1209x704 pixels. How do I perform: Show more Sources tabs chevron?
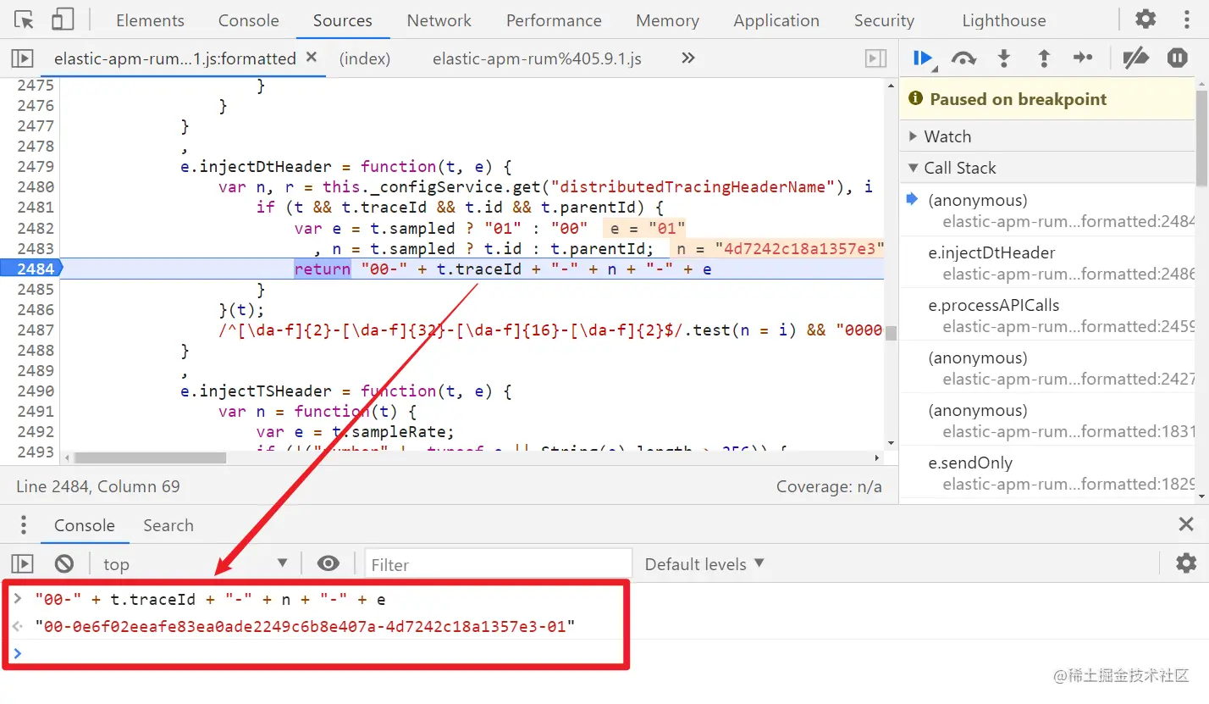[x=688, y=58]
